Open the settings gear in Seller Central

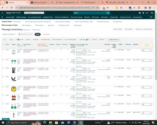pos(143,13)
